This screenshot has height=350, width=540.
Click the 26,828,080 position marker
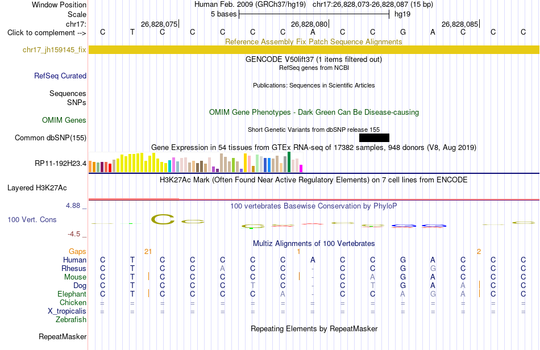[309, 24]
